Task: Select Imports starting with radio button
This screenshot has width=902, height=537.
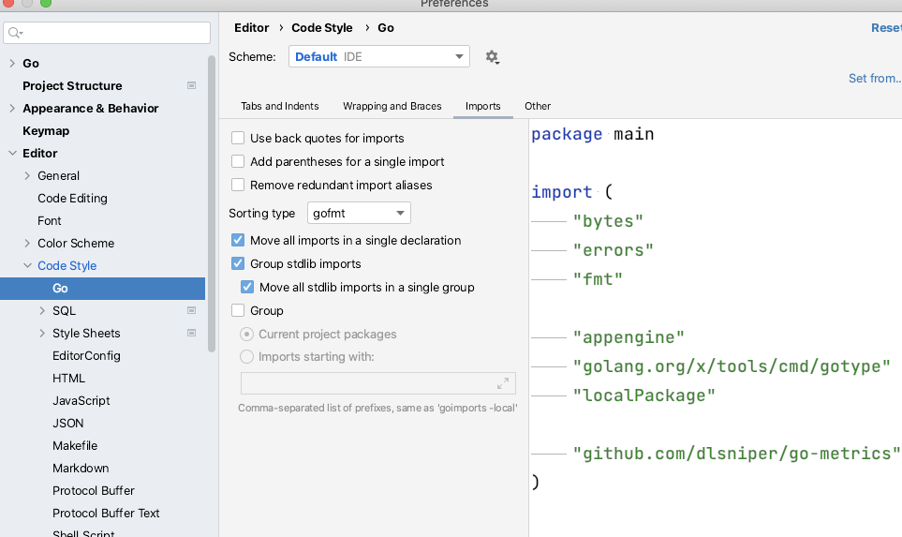Action: click(247, 356)
